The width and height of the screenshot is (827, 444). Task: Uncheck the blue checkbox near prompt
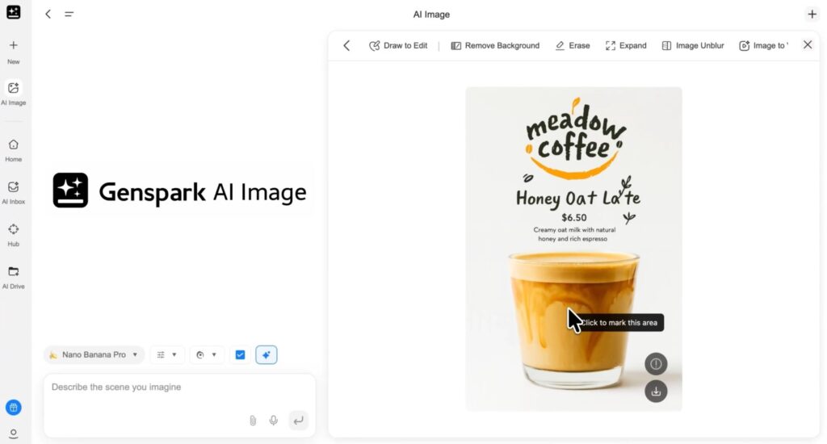click(240, 354)
